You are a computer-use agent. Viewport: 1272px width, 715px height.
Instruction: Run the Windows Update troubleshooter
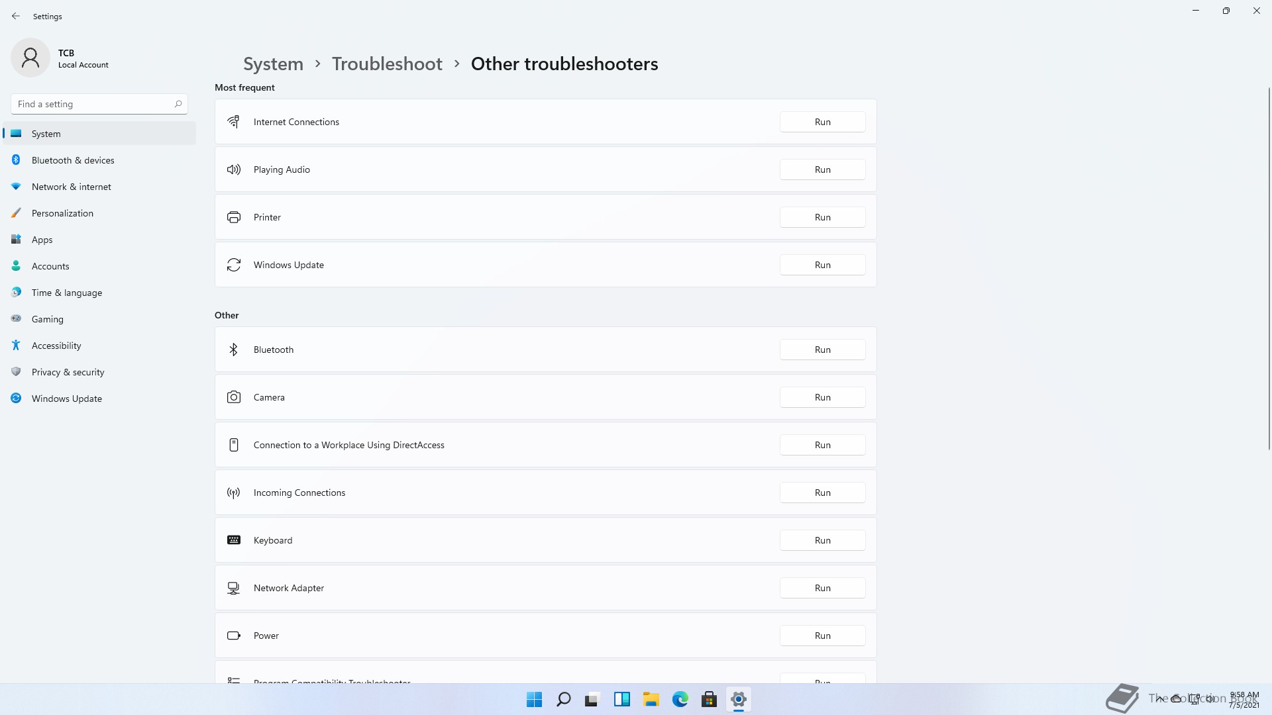coord(822,265)
